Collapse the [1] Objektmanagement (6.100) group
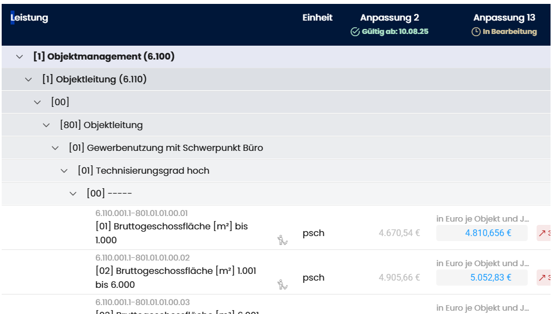The image size is (555, 314). tap(20, 57)
